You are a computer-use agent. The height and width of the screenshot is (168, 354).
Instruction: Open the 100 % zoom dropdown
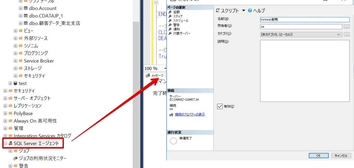tap(165, 68)
